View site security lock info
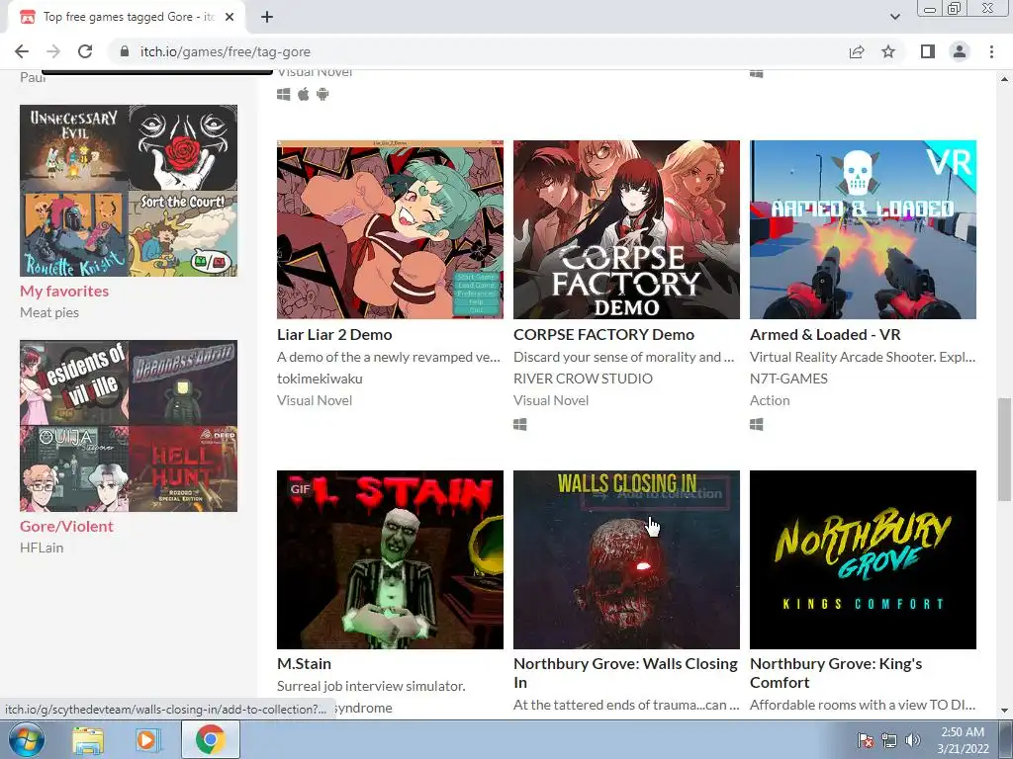Screen dimensions: 1013x759 coord(125,51)
